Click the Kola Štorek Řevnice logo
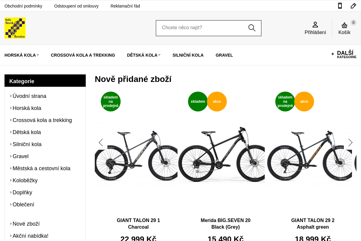This screenshot has height=241, width=361. pos(15,28)
